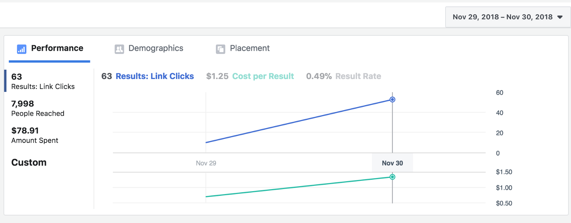Open the Placement tab
The height and width of the screenshot is (223, 571).
(x=249, y=48)
